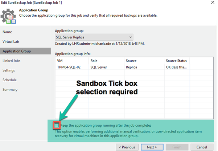
Task: Click the Next button
Action: 152,147
